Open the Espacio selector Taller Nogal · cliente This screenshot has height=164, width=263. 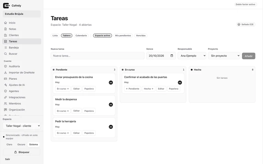click(22, 126)
